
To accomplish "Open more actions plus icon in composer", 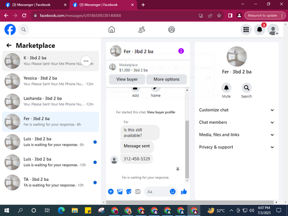I will [x=111, y=191].
